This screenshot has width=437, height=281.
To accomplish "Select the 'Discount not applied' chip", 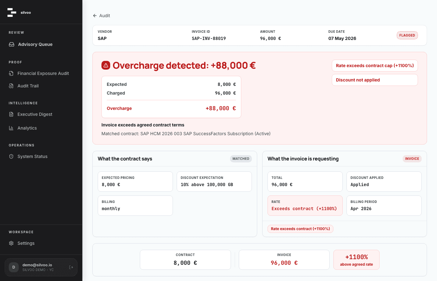I will click(375, 80).
